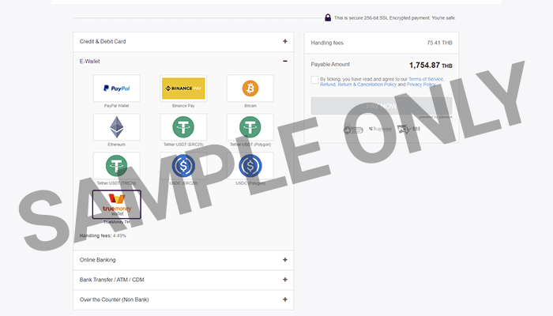
Task: Choose Binance Pay as payment method
Action: coord(183,88)
